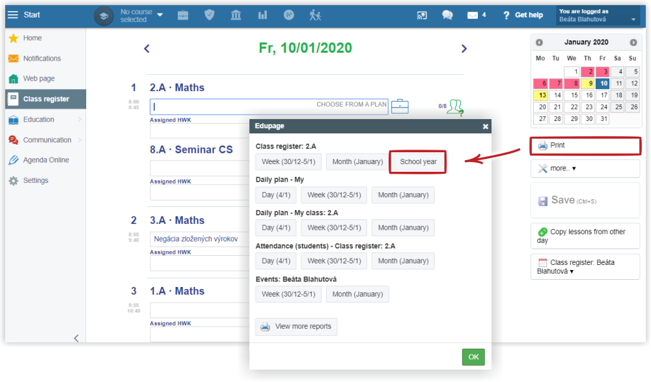The image size is (651, 382).
Task: Select January 13 in calendar
Action: tap(541, 96)
